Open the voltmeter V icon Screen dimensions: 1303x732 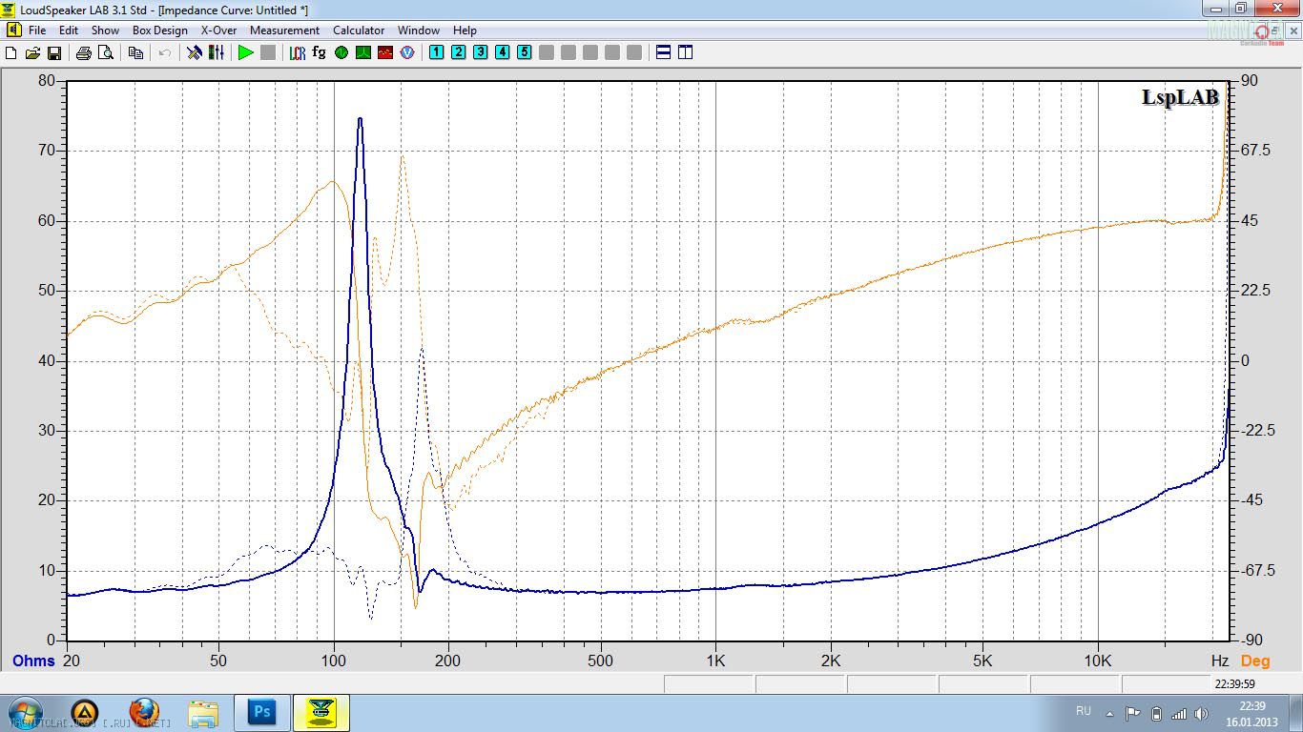pos(407,52)
